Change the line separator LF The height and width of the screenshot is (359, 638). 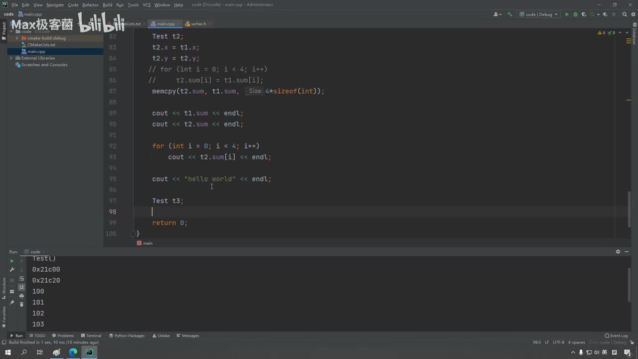(547, 343)
